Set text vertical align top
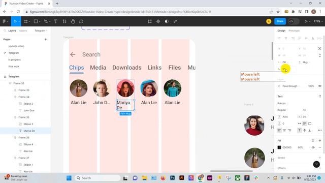Viewport: 325px width, 183px height. (300, 130)
